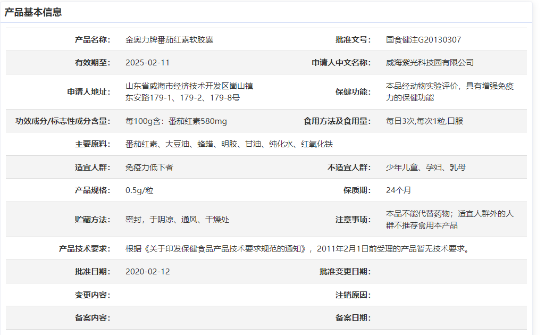Select storage text 密封，于阴凉、通风、干燥处
This screenshot has width=545, height=335.
click(x=177, y=219)
